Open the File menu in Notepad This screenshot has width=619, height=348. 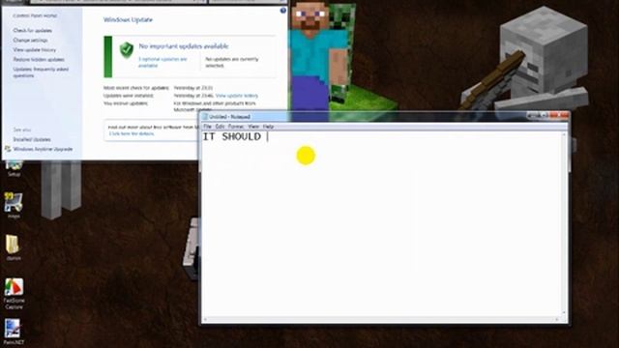pos(207,127)
